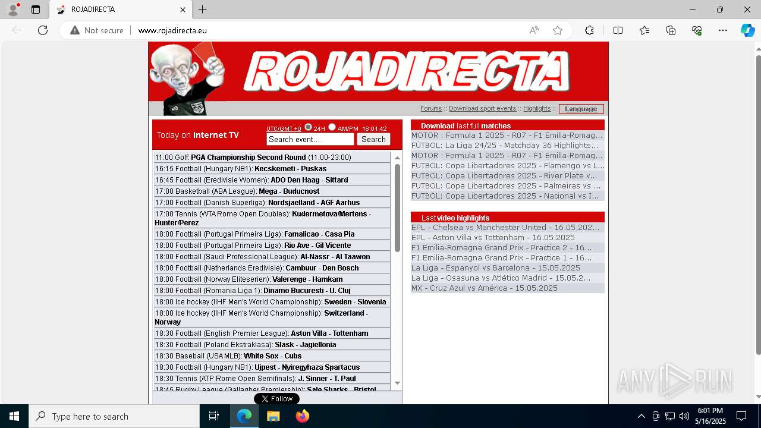Click the Search event input field
The height and width of the screenshot is (428, 761).
tap(310, 139)
